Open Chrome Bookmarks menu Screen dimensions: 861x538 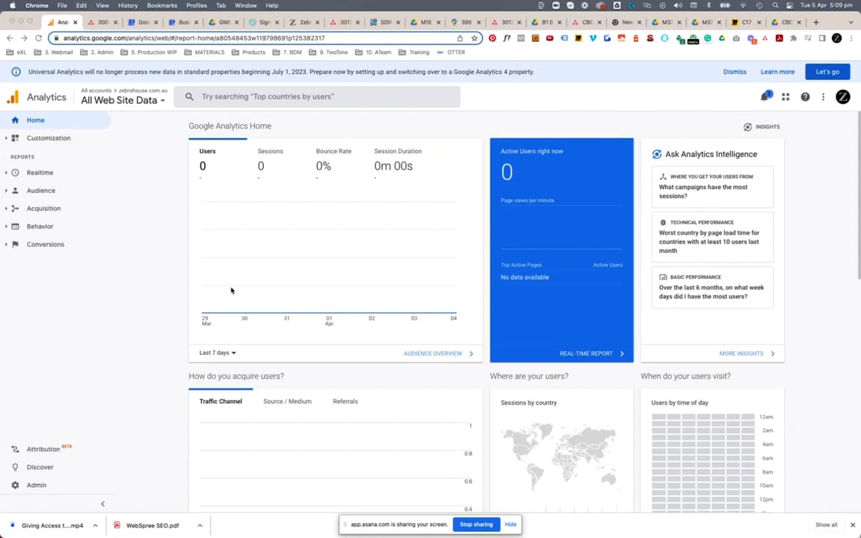[162, 5]
